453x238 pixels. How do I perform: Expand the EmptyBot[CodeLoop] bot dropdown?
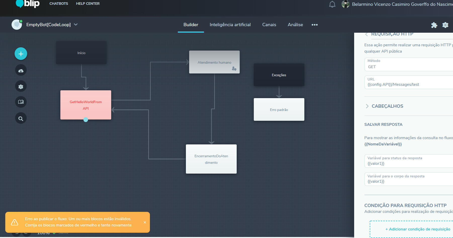tap(76, 24)
